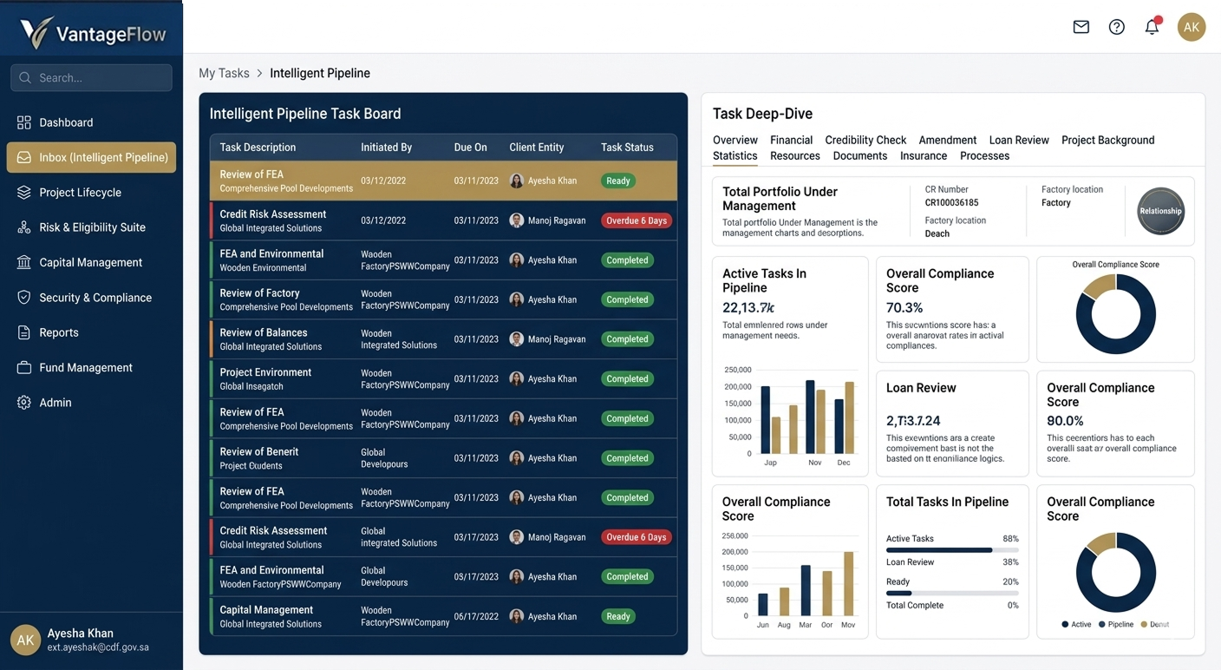Open the AK user avatar in header
1221x670 pixels.
click(1192, 27)
